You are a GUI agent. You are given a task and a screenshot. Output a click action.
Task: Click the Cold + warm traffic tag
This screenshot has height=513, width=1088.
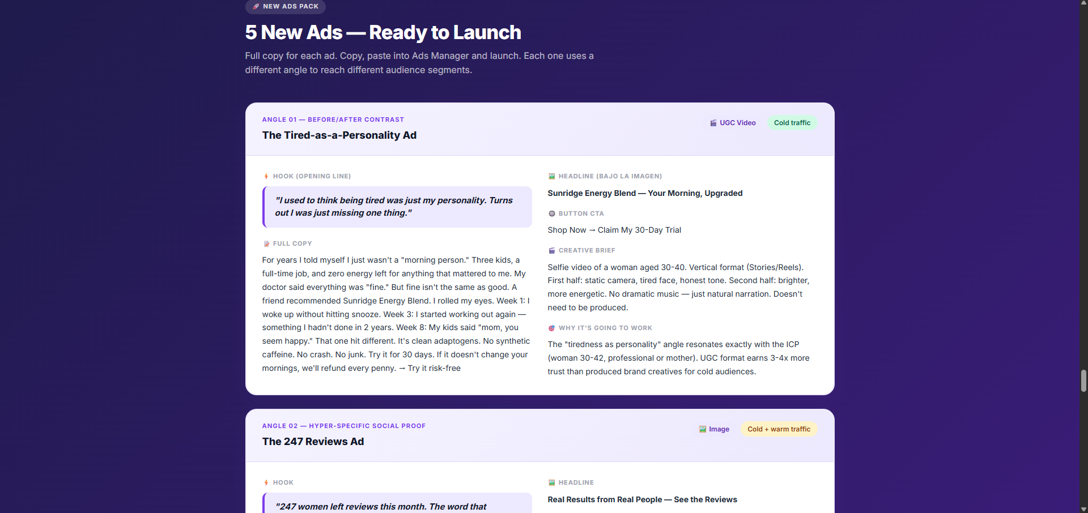click(x=779, y=429)
